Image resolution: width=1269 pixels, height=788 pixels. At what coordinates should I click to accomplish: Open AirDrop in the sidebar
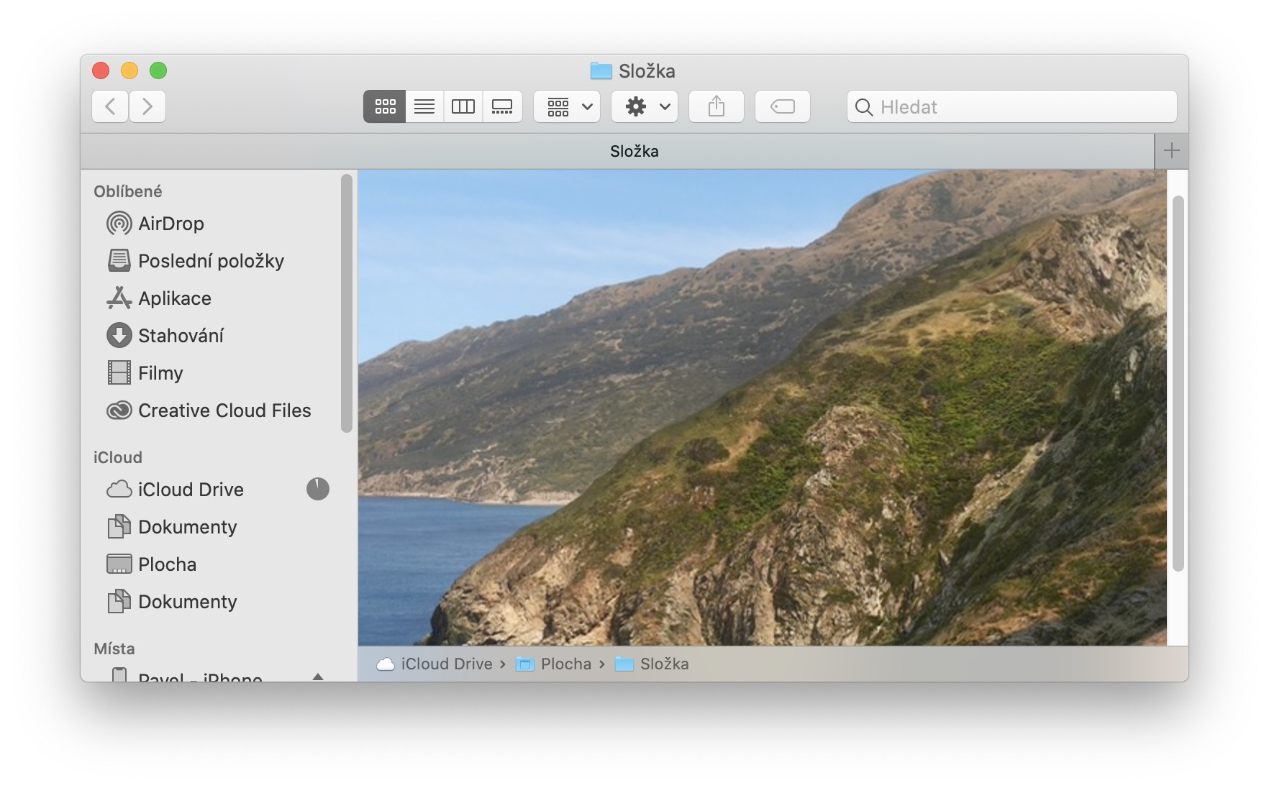tap(170, 224)
